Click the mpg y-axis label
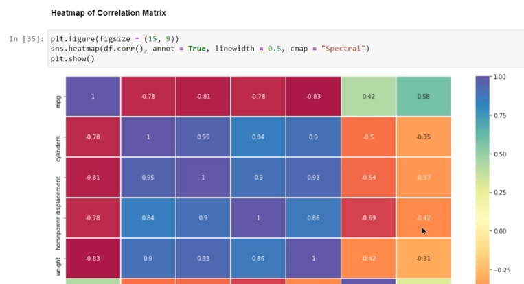 click(x=59, y=101)
